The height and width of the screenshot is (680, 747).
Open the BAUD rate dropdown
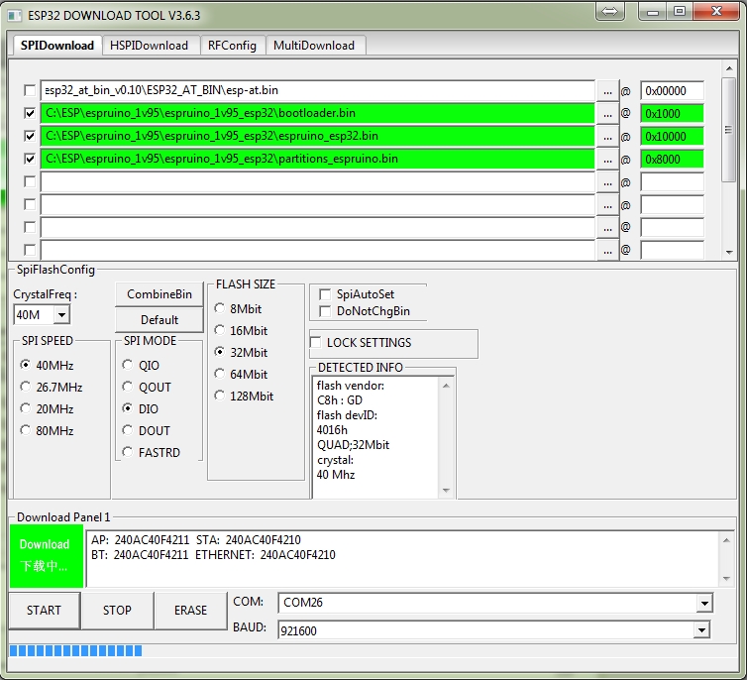pos(703,629)
